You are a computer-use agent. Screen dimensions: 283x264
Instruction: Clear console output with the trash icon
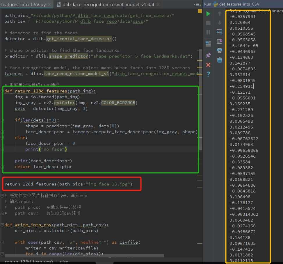pos(220,60)
